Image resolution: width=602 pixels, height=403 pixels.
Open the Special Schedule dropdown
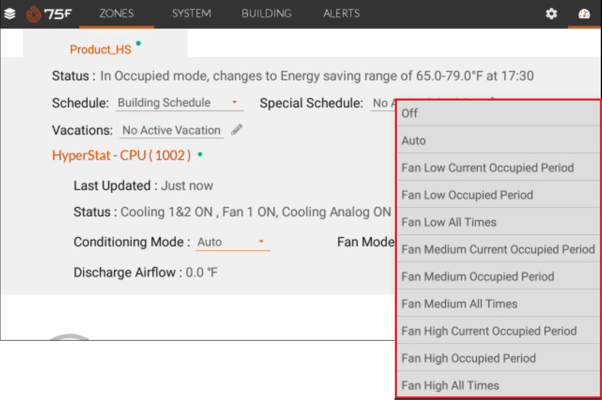click(383, 103)
